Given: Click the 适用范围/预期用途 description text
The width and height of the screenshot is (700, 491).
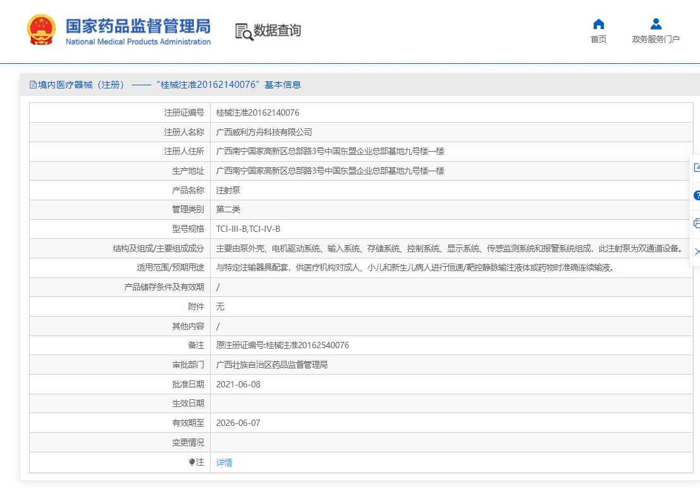Looking at the screenshot, I should (416, 267).
